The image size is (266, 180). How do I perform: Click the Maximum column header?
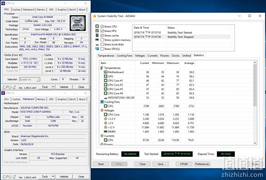pyautogui.click(x=173, y=63)
